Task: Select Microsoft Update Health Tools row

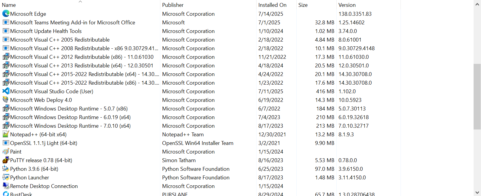Action: [x=46, y=31]
